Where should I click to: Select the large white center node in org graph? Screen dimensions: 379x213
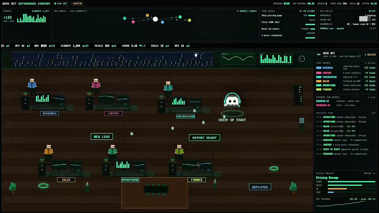tap(155, 19)
